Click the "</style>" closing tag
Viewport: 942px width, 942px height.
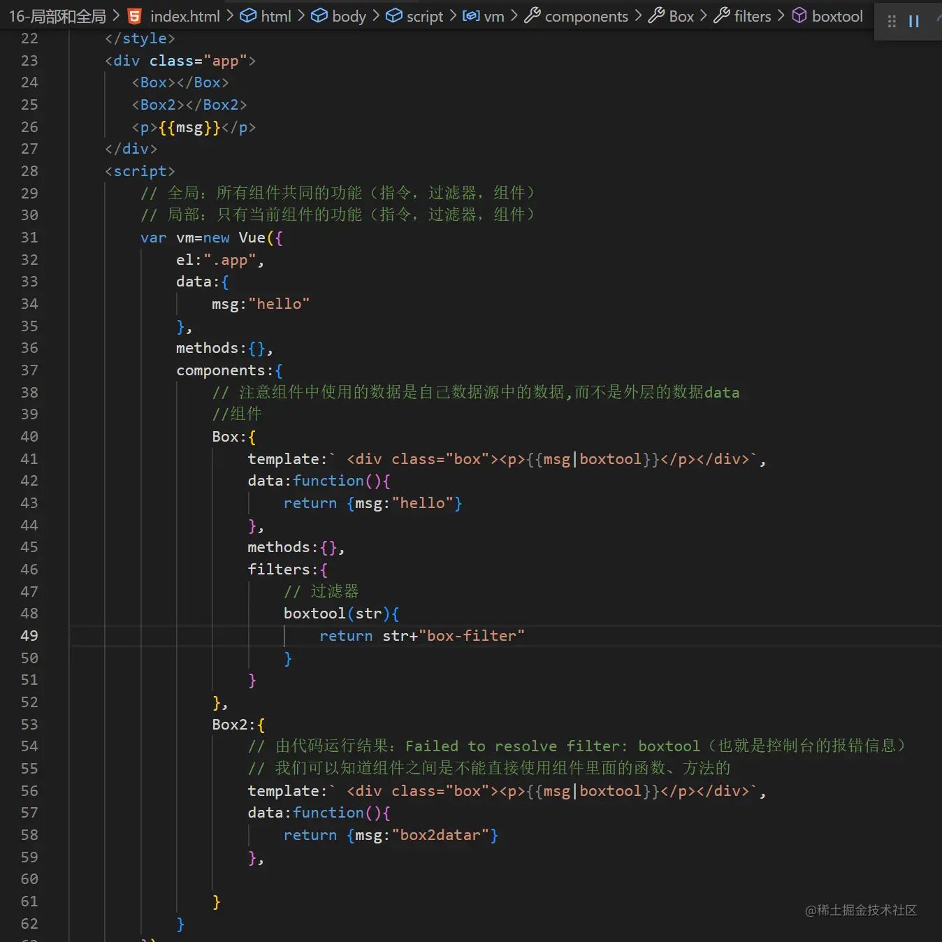pyautogui.click(x=140, y=38)
